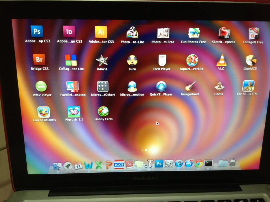Open Terminal from the Dock
Screen dimensions: 270x202
click(208, 163)
